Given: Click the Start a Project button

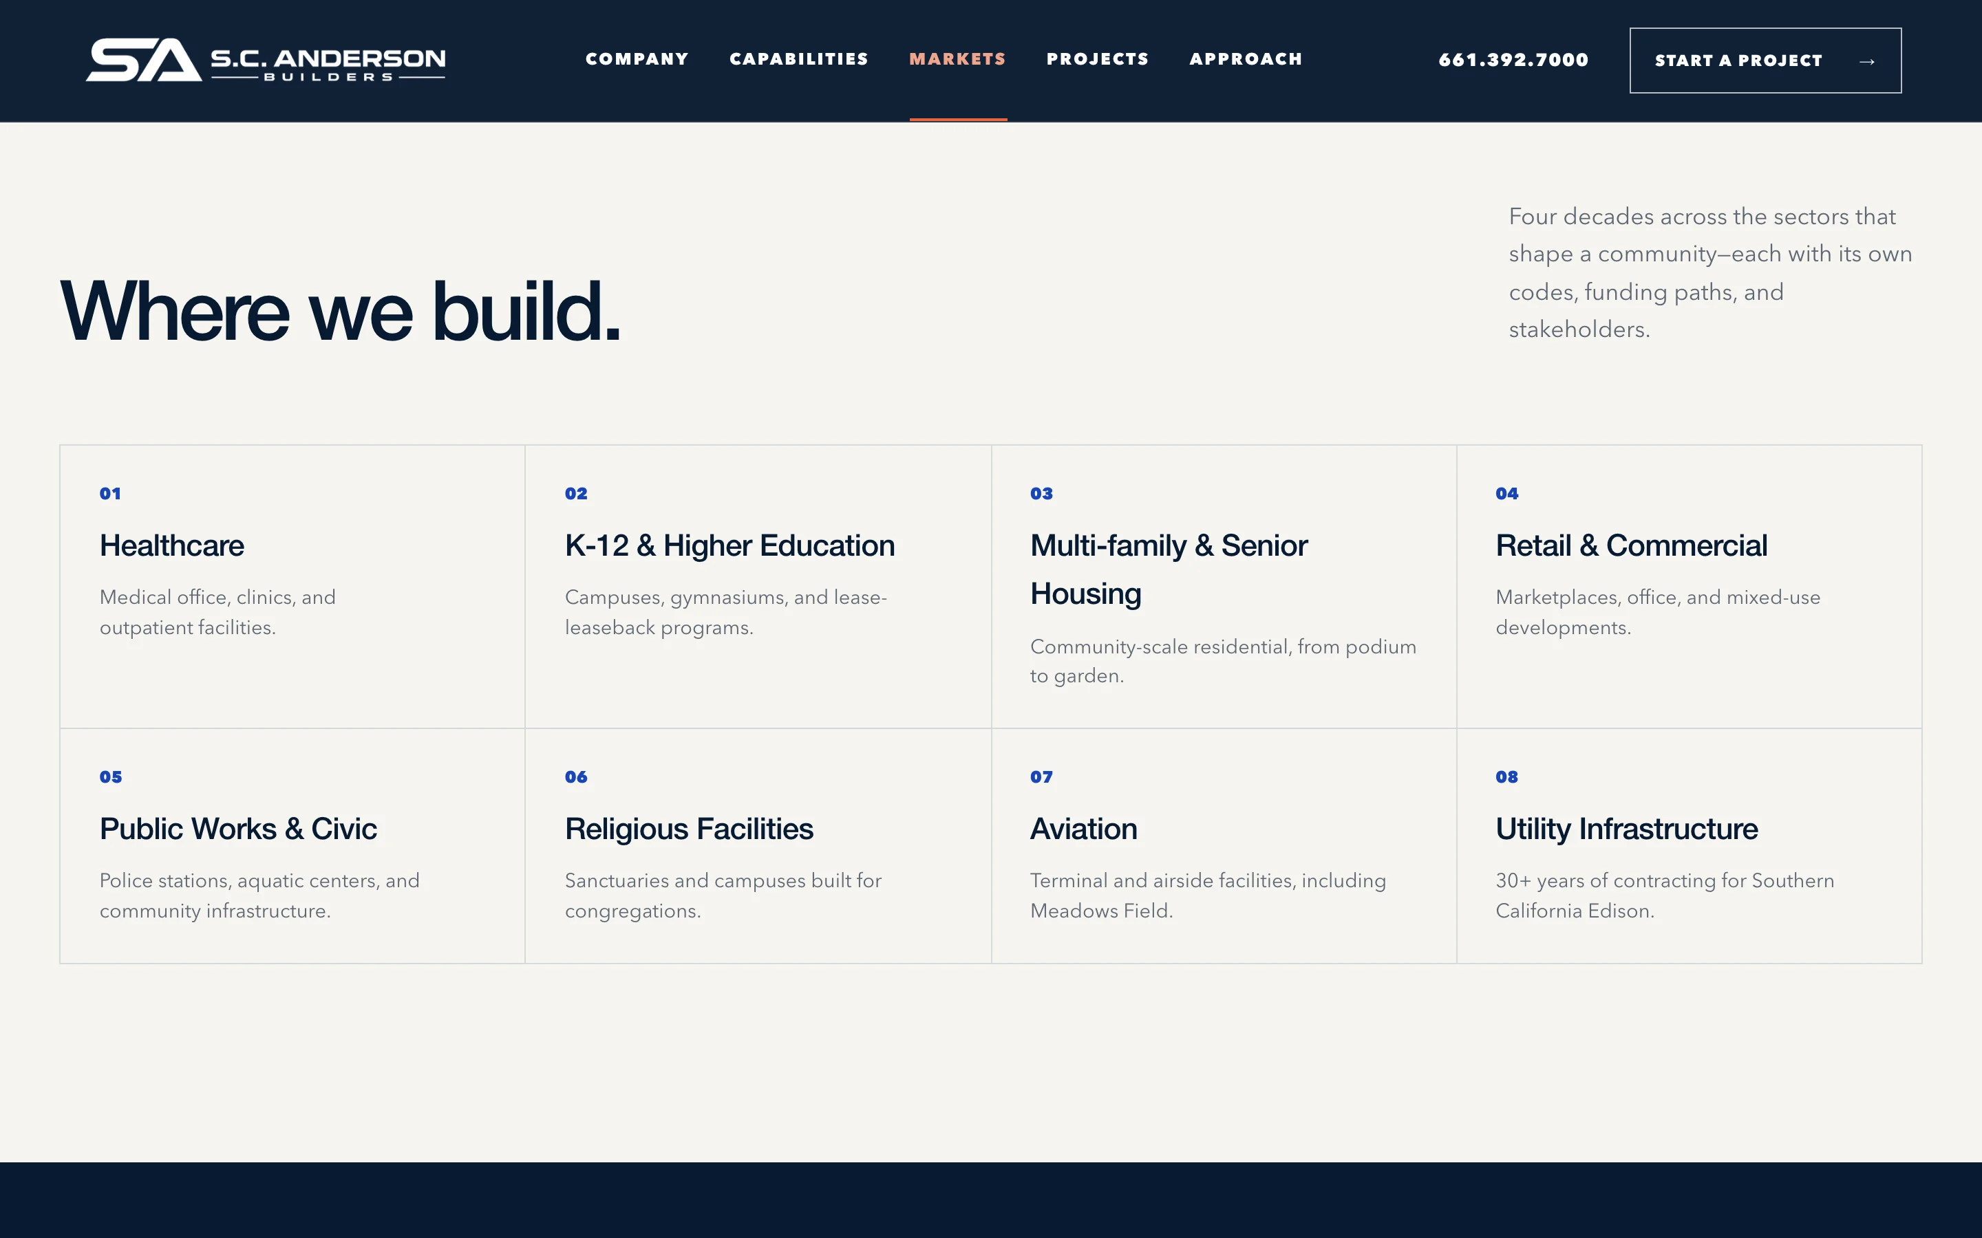Looking at the screenshot, I should click(x=1765, y=61).
